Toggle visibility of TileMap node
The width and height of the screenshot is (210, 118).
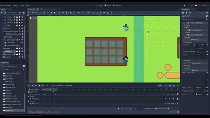click(22, 37)
